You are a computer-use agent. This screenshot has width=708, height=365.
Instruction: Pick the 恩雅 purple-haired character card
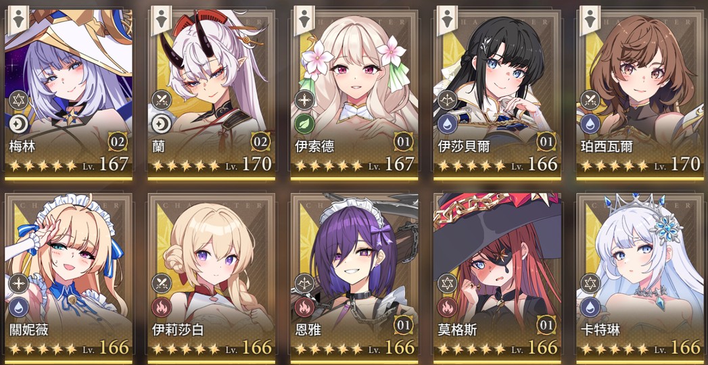354,276
